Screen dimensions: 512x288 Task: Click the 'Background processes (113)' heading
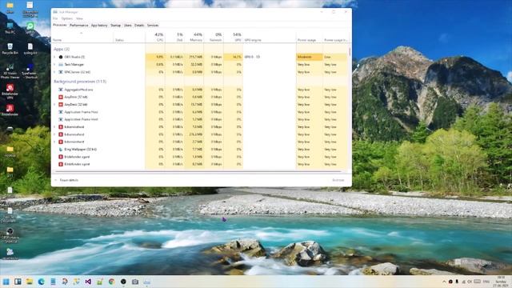[80, 82]
